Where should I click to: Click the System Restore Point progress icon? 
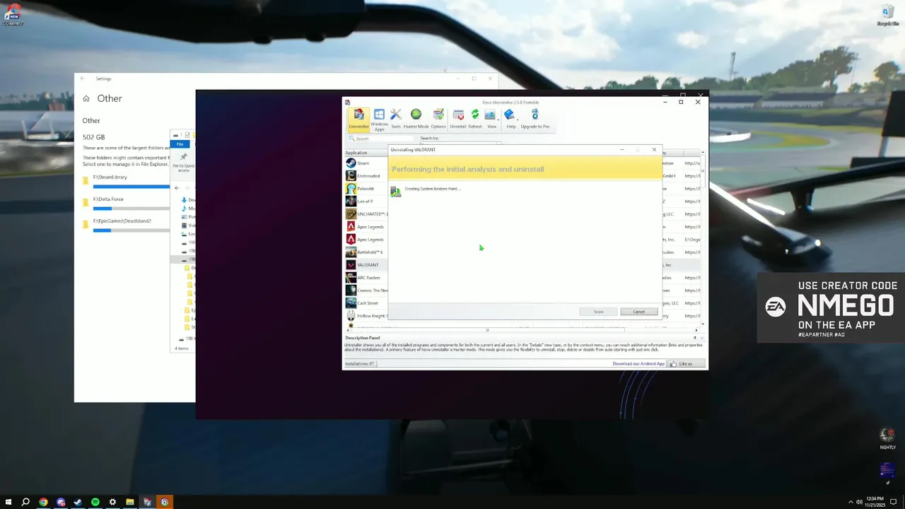(x=396, y=191)
